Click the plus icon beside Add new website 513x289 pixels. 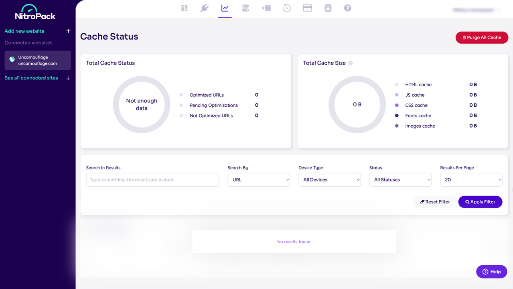tap(68, 31)
